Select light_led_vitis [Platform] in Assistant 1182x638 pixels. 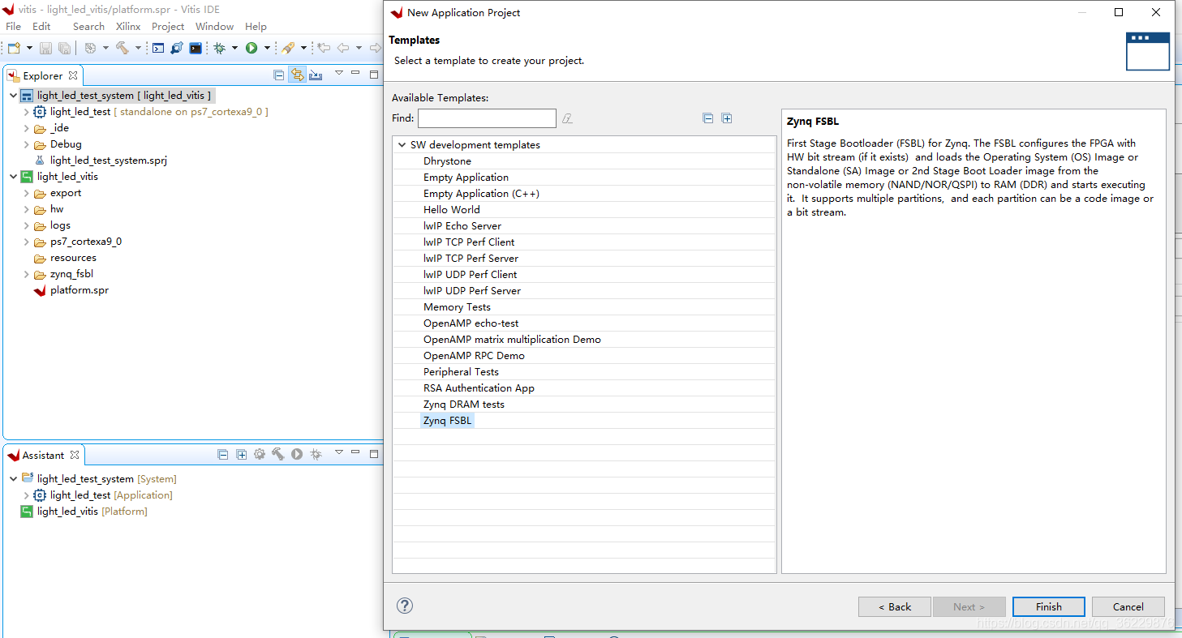click(92, 512)
